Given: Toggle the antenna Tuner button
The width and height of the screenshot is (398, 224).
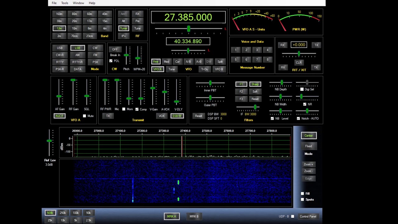Looking at the screenshot, I should tap(123, 28).
